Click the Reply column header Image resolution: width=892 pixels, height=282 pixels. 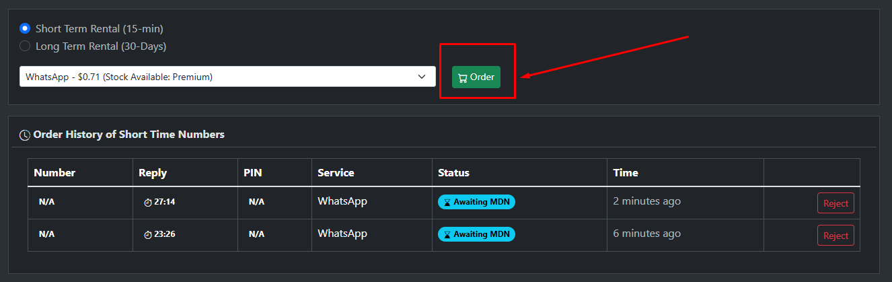[x=153, y=173]
